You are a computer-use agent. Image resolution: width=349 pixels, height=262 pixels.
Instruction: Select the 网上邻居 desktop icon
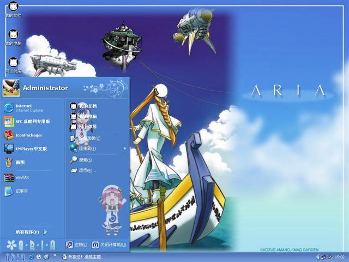click(x=13, y=65)
